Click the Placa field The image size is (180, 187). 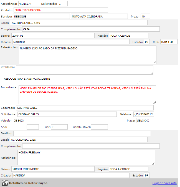click(143, 121)
